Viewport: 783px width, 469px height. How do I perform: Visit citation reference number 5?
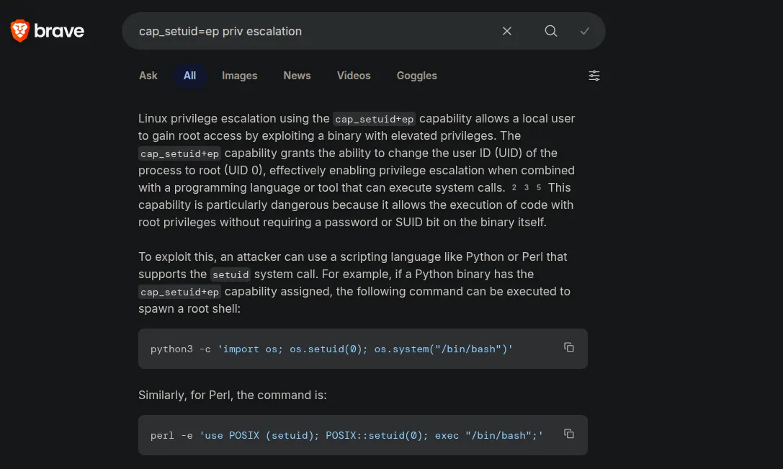coord(539,187)
